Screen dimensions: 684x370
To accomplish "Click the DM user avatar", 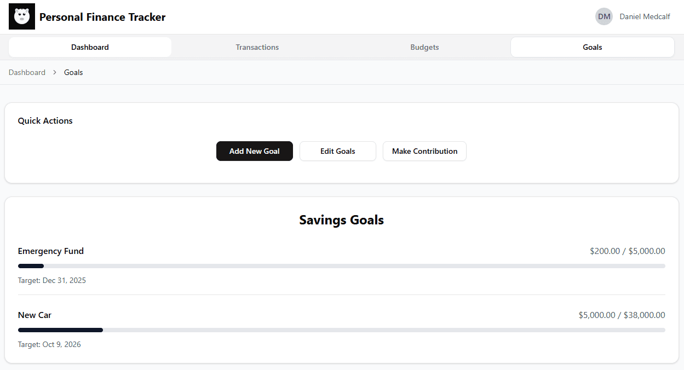I will pyautogui.click(x=603, y=16).
